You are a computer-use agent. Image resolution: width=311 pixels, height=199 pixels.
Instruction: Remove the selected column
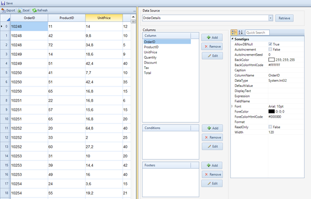click(x=212, y=46)
